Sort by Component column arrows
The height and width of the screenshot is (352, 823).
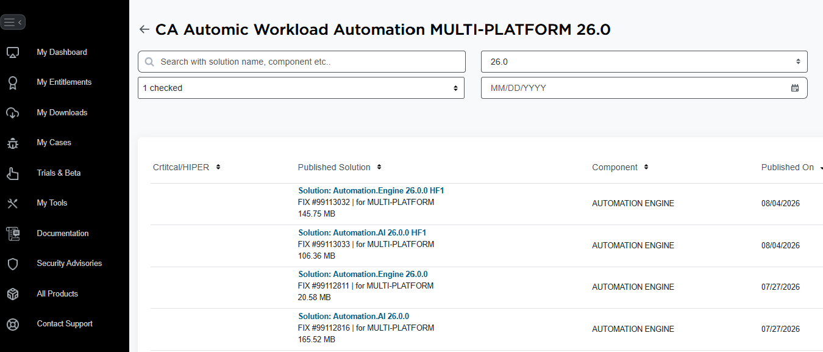(646, 167)
